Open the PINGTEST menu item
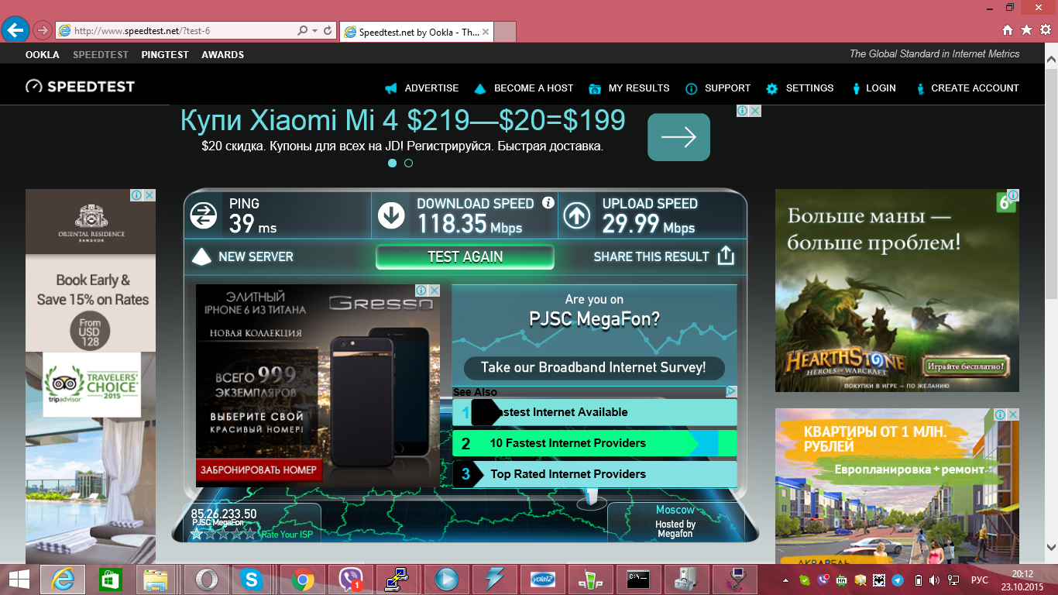Viewport: 1058px width, 595px height. tap(165, 55)
